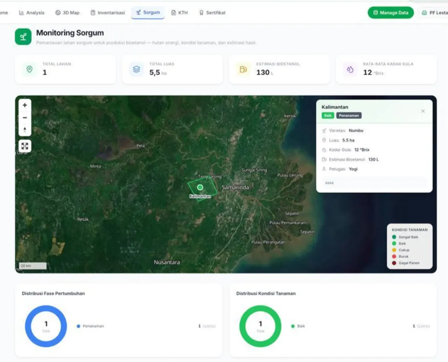The image size is (448, 362).
Task: Click the Manage Data button
Action: click(x=391, y=13)
